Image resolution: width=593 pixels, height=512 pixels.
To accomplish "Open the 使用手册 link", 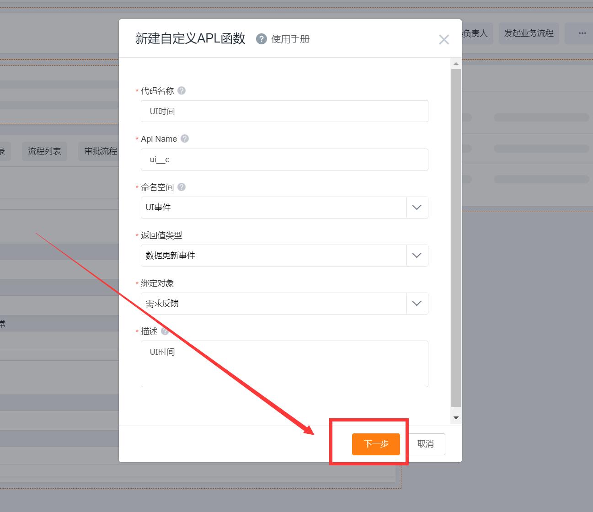I will point(290,39).
